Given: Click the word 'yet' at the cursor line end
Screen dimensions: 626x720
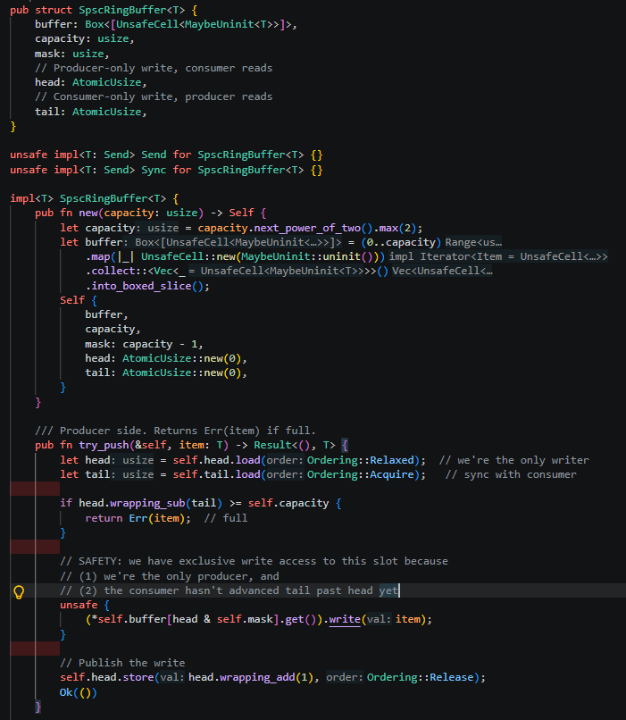Looking at the screenshot, I should click(x=388, y=590).
